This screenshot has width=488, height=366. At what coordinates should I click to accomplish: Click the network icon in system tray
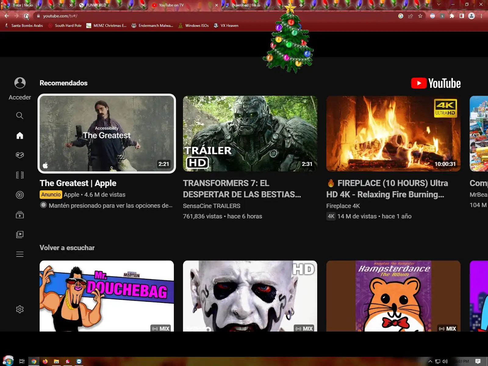[438, 361]
